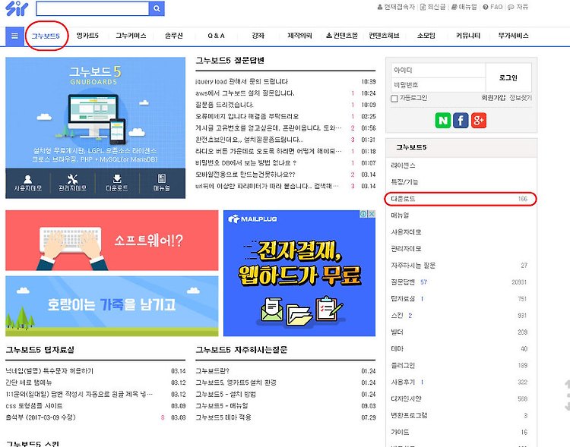570x447 pixels.
Task: Select the 컨텐츠허브 menu tab
Action: (x=385, y=36)
